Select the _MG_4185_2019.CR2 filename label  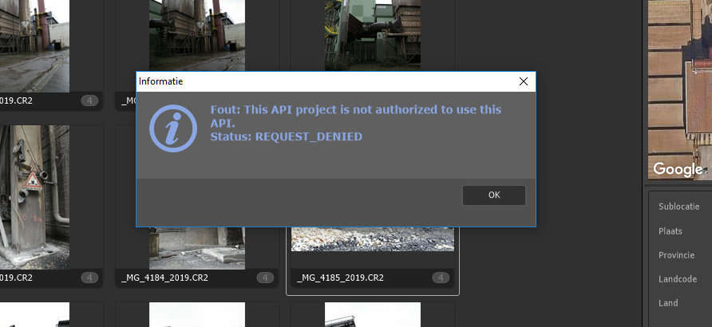(340, 278)
